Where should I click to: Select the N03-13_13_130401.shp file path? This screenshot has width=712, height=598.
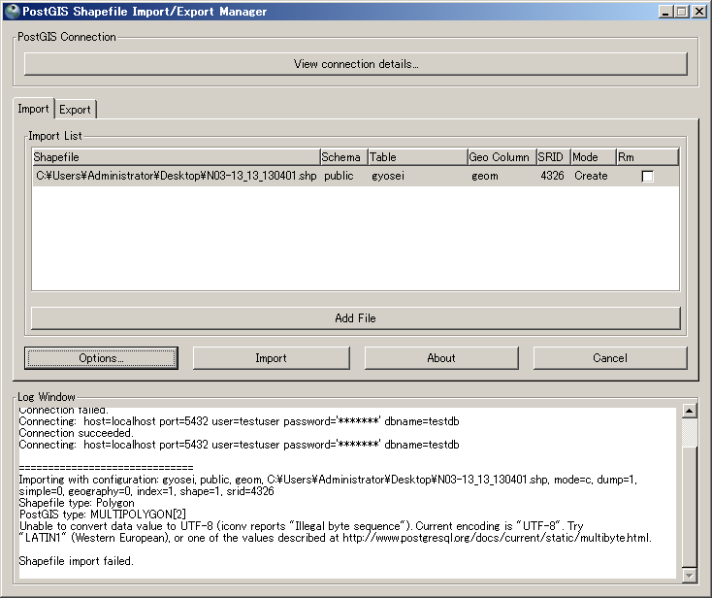[176, 177]
